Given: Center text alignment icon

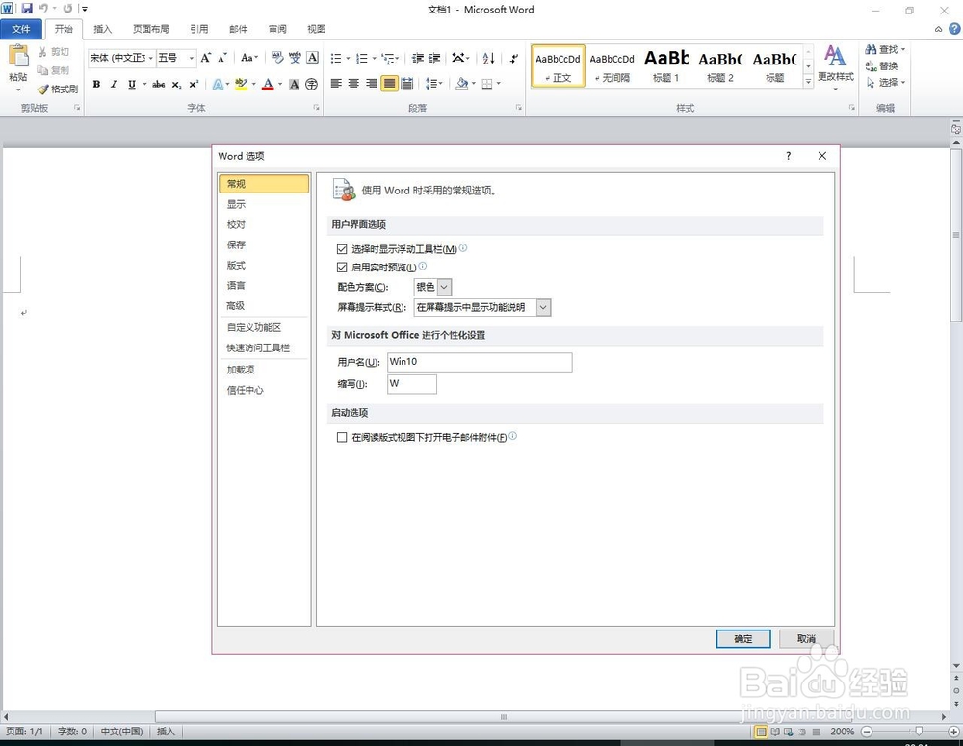Looking at the screenshot, I should point(353,84).
